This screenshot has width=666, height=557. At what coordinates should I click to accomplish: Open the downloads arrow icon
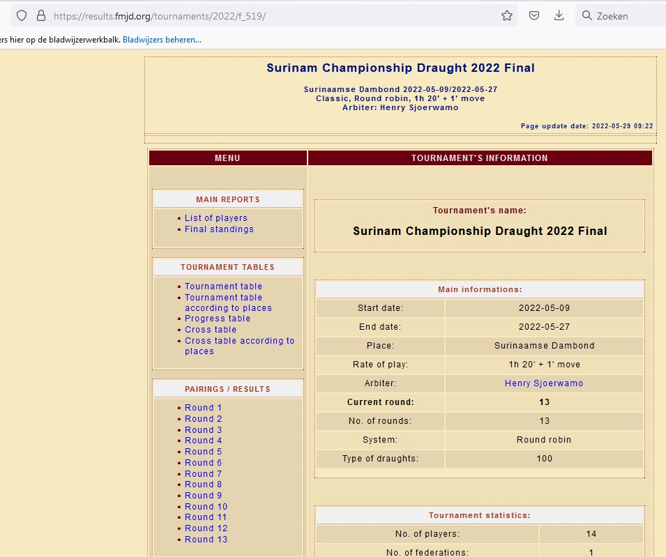[559, 15]
